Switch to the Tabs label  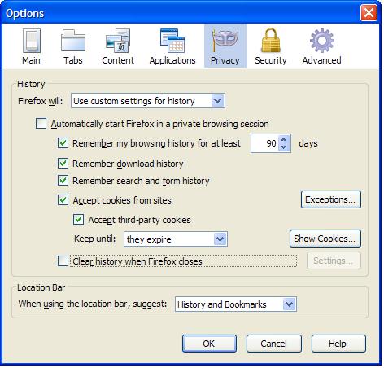[73, 60]
